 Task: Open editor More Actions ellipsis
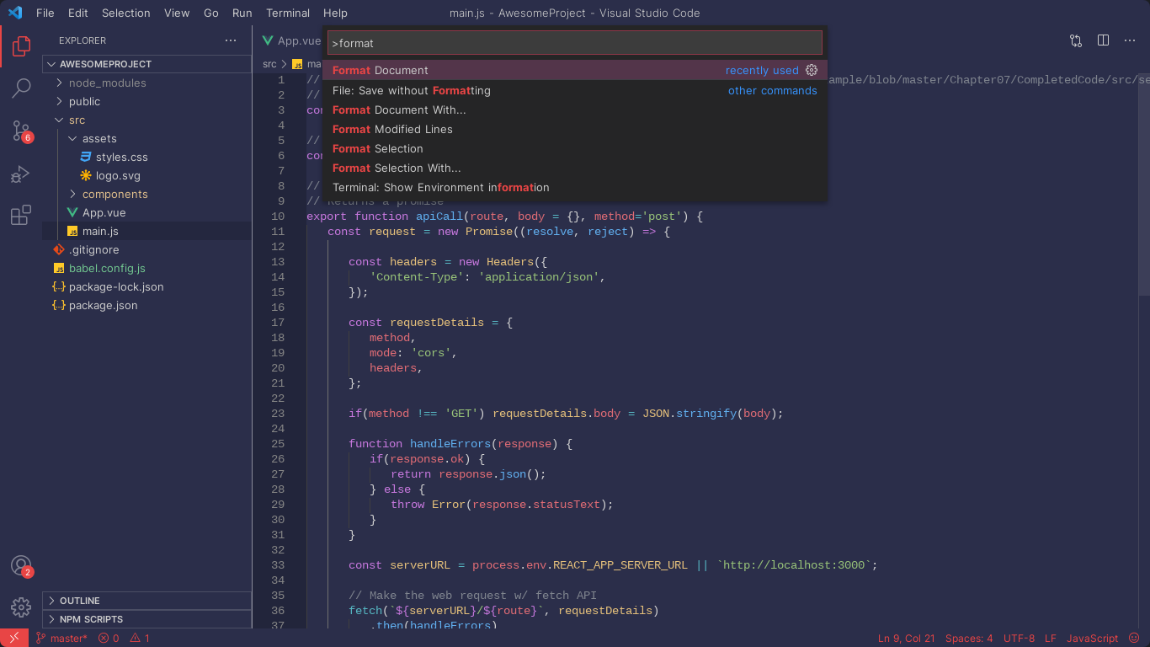click(1131, 40)
